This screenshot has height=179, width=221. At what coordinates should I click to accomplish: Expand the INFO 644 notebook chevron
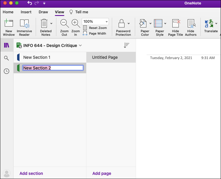80,45
